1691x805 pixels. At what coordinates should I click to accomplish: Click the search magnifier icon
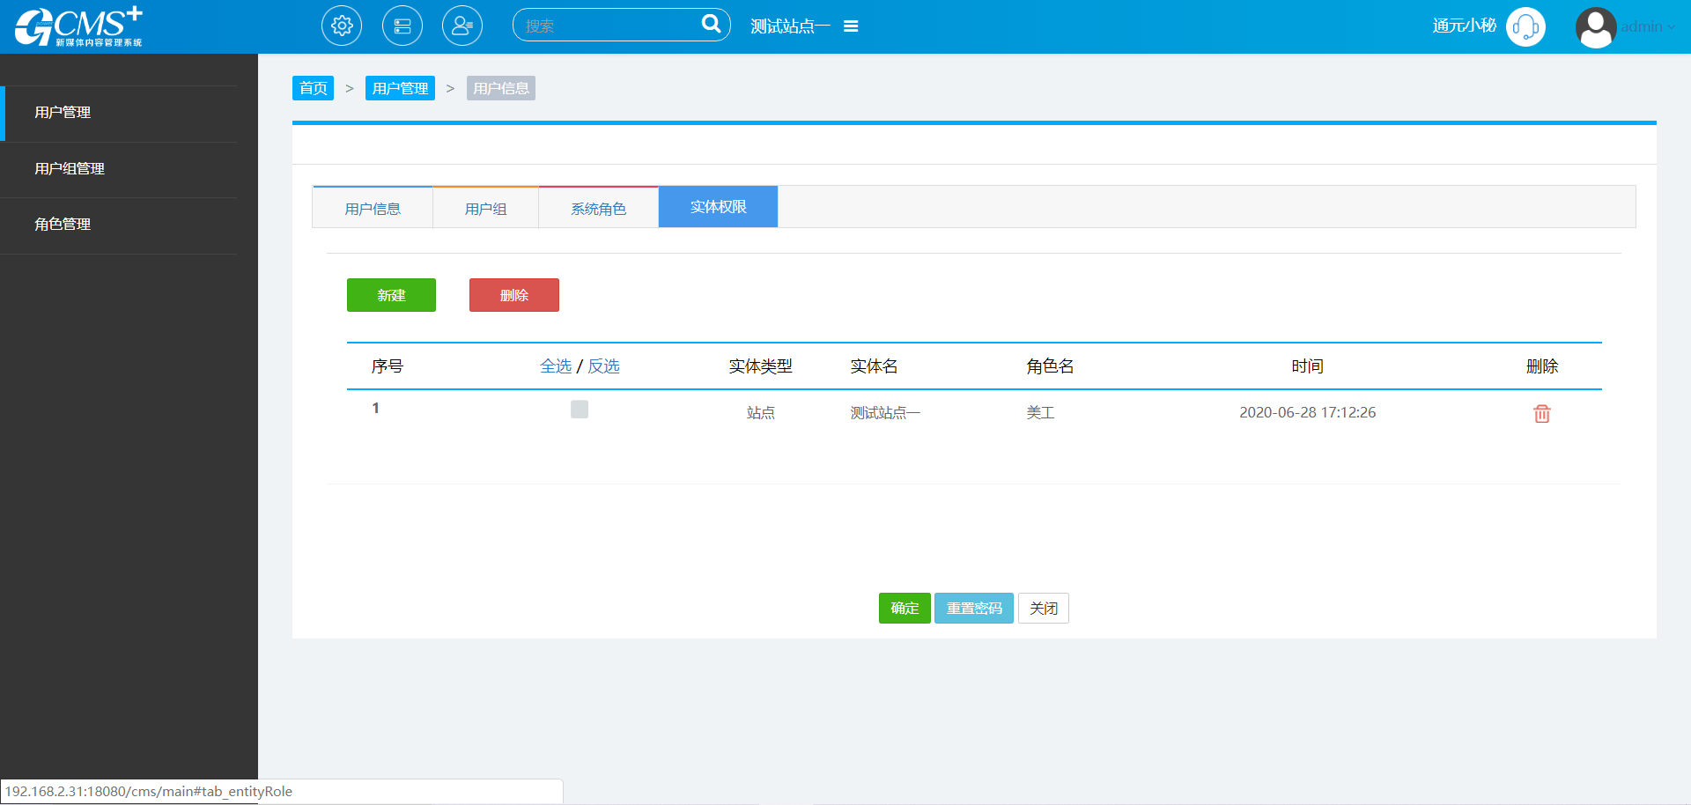coord(711,24)
